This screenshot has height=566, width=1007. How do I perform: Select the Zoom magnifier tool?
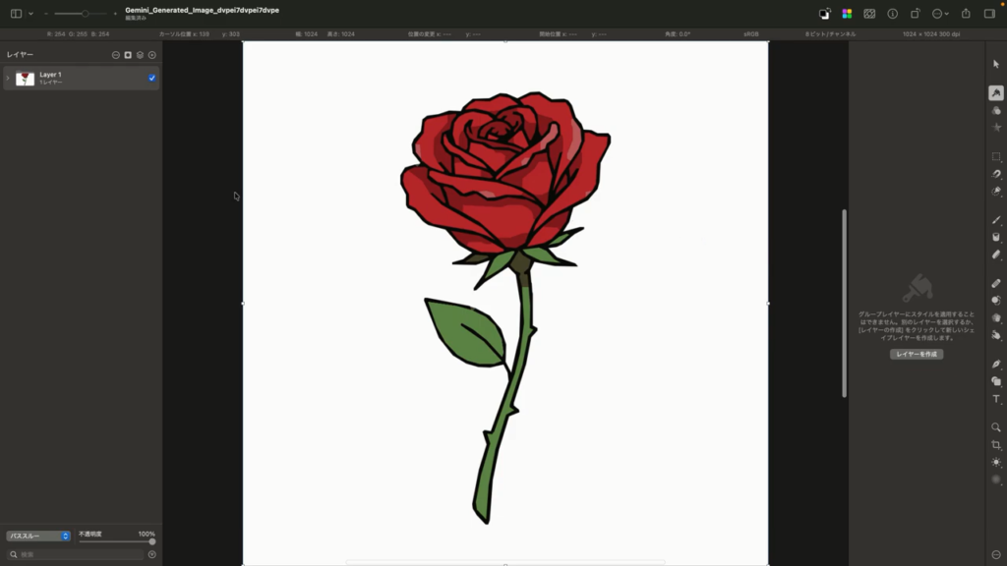point(996,427)
